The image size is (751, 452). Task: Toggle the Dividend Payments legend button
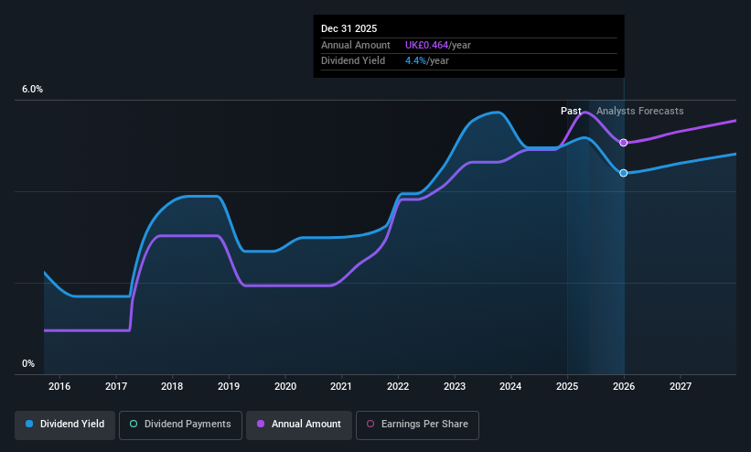[180, 425]
